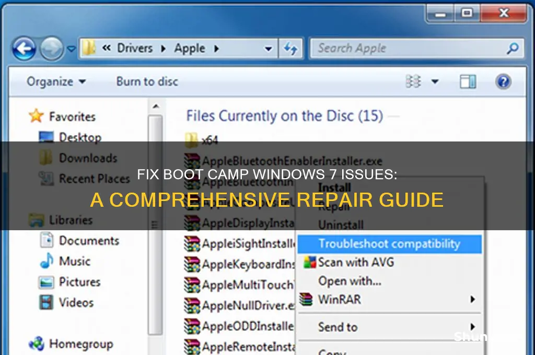535x355 pixels.
Task: Open the Documents library
Action: [89, 241]
